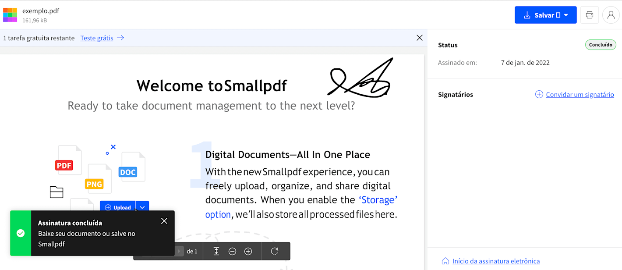This screenshot has width=622, height=270.
Task: Open the user account profile icon
Action: 611,15
